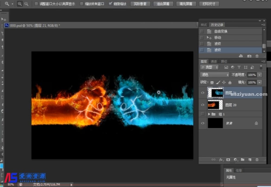Switch to the 通道 panel tab
Screen dimensions: 271x187
pyautogui.click(x=214, y=61)
